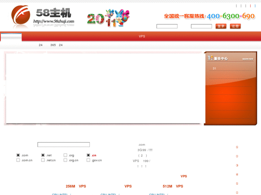Click the 58主机 globe logo

coord(21,15)
